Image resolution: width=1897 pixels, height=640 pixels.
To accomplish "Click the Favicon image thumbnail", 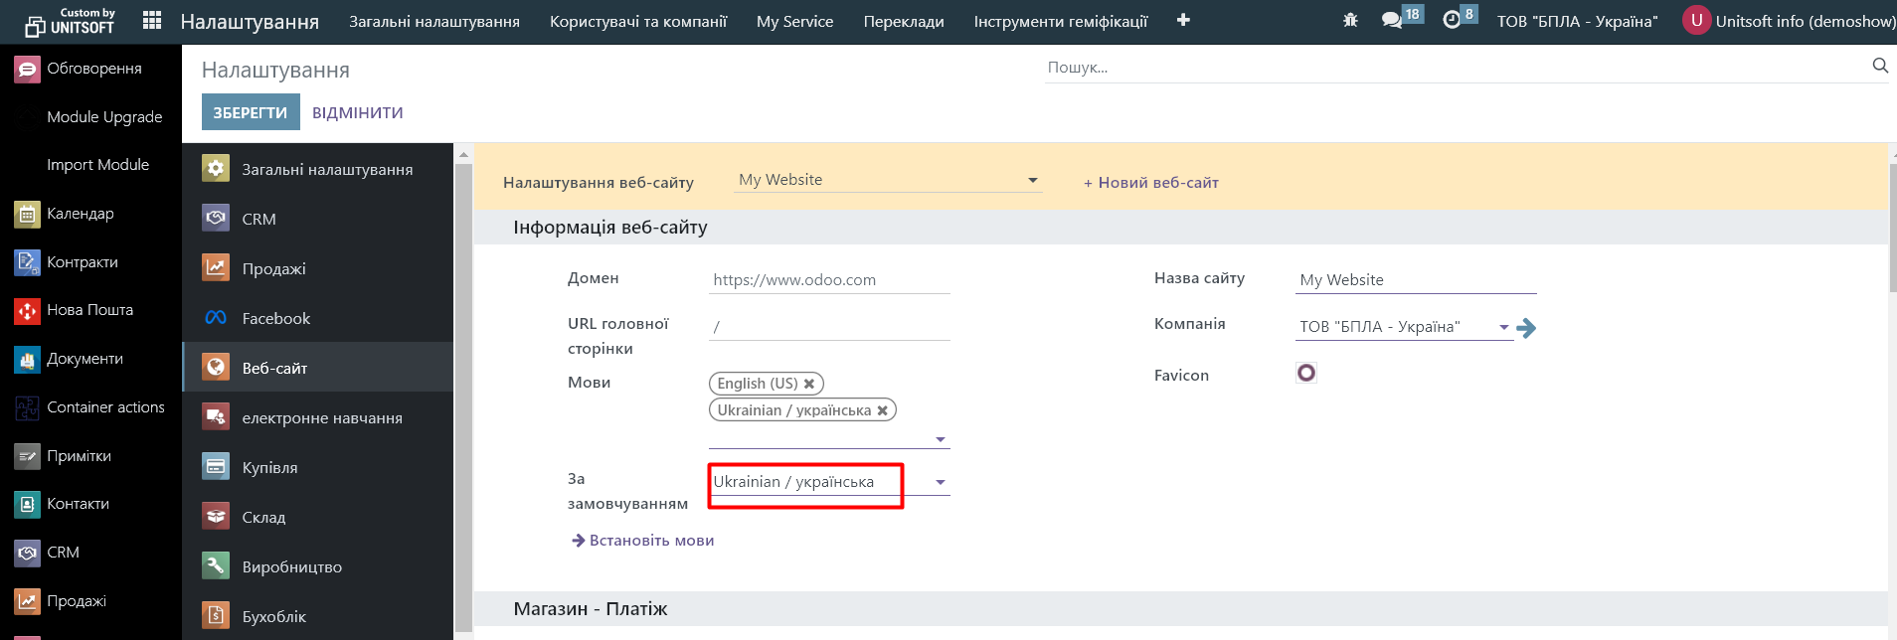I will (x=1306, y=374).
